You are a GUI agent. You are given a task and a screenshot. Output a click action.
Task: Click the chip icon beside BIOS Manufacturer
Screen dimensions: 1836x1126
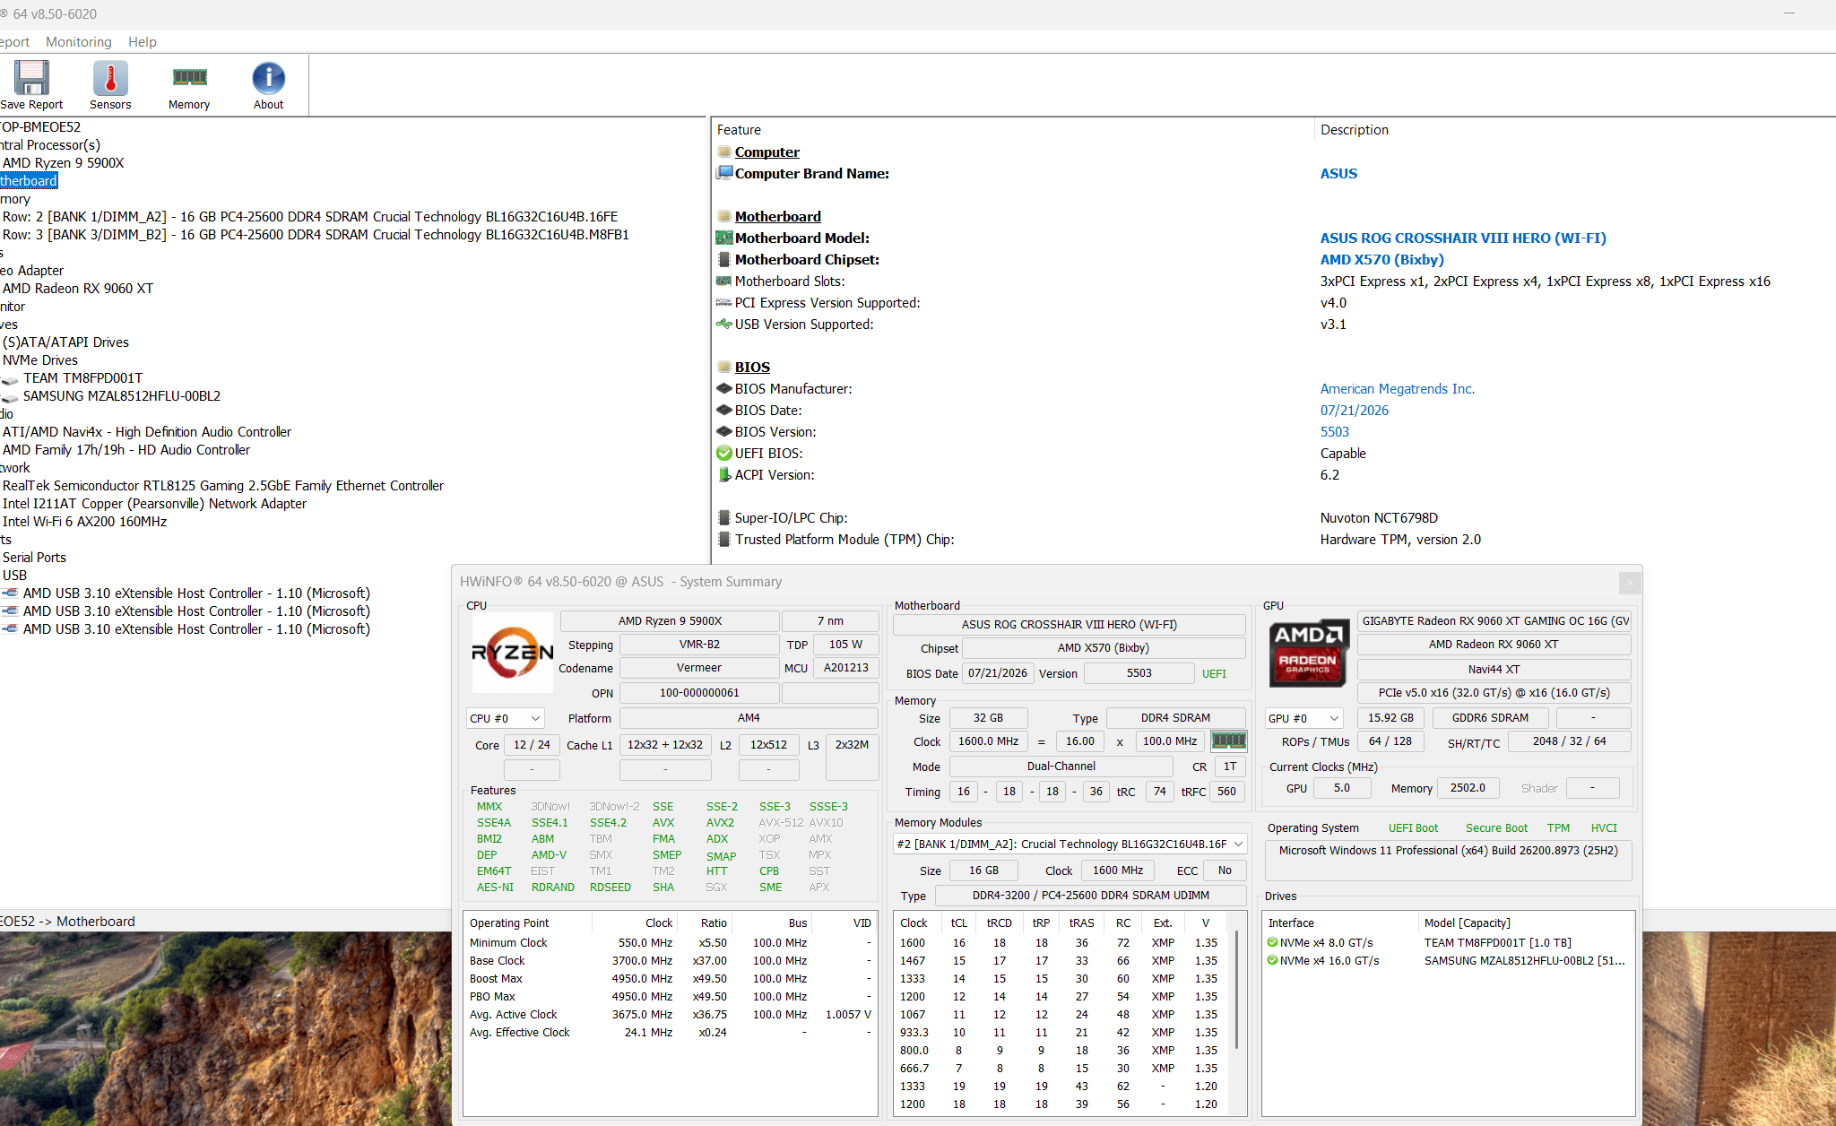[724, 388]
